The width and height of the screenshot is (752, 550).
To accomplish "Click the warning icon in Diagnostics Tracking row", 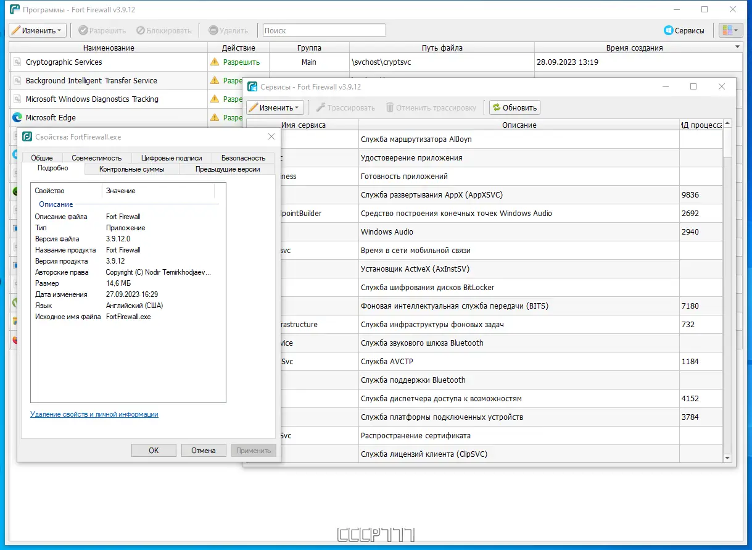I will point(215,99).
